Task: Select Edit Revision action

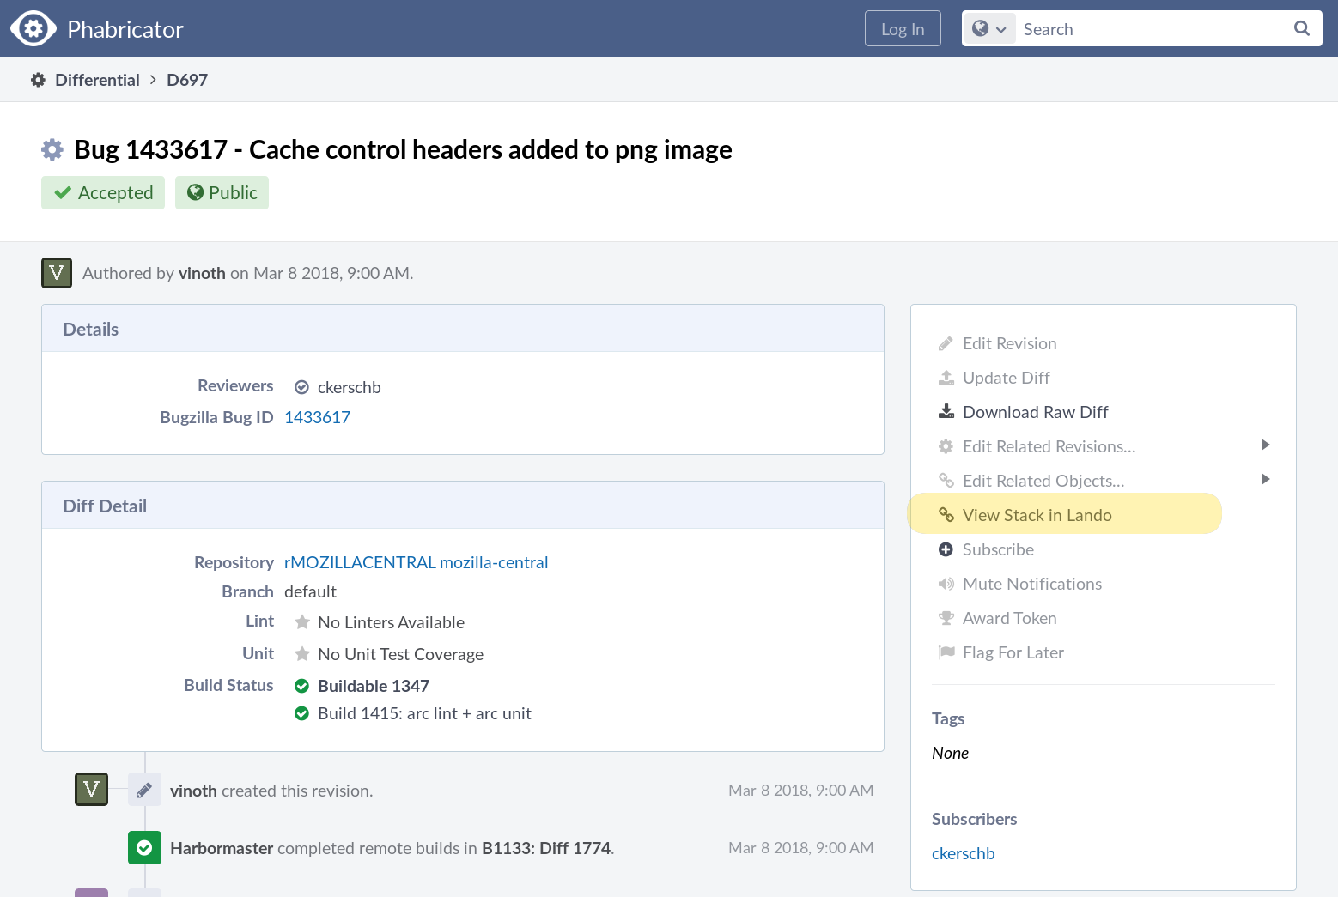Action: [1010, 343]
